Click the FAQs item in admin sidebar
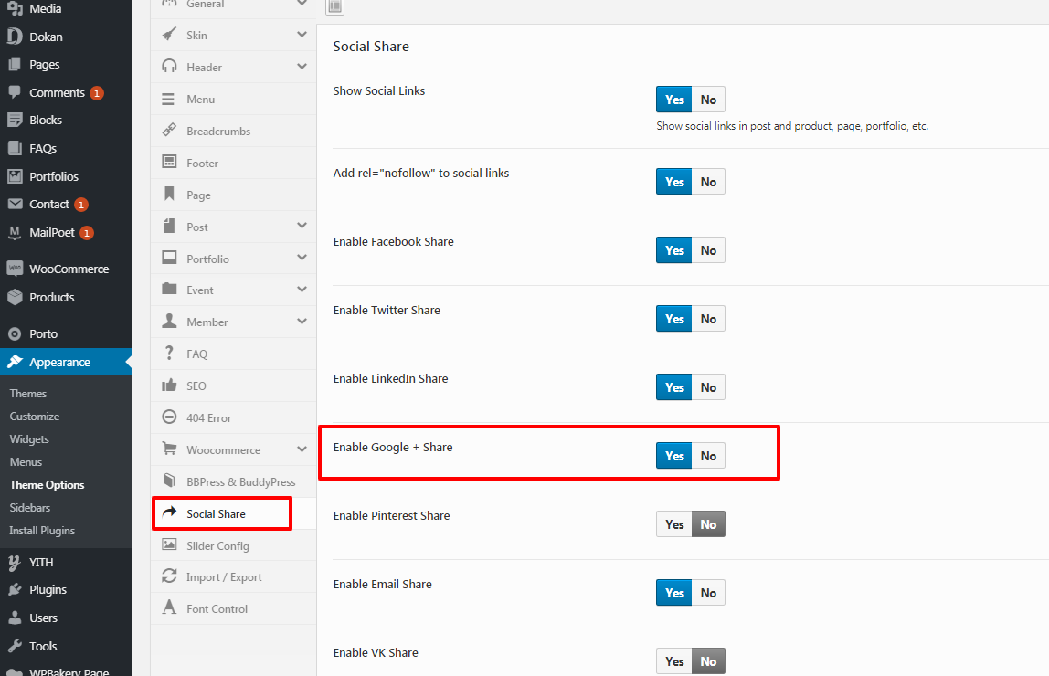Screen dimensions: 1049x676 tap(66, 148)
